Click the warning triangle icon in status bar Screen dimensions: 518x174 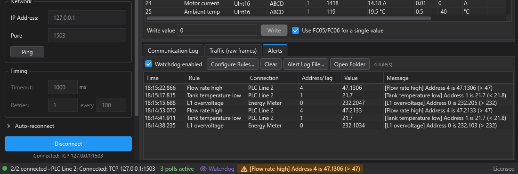coord(244,169)
